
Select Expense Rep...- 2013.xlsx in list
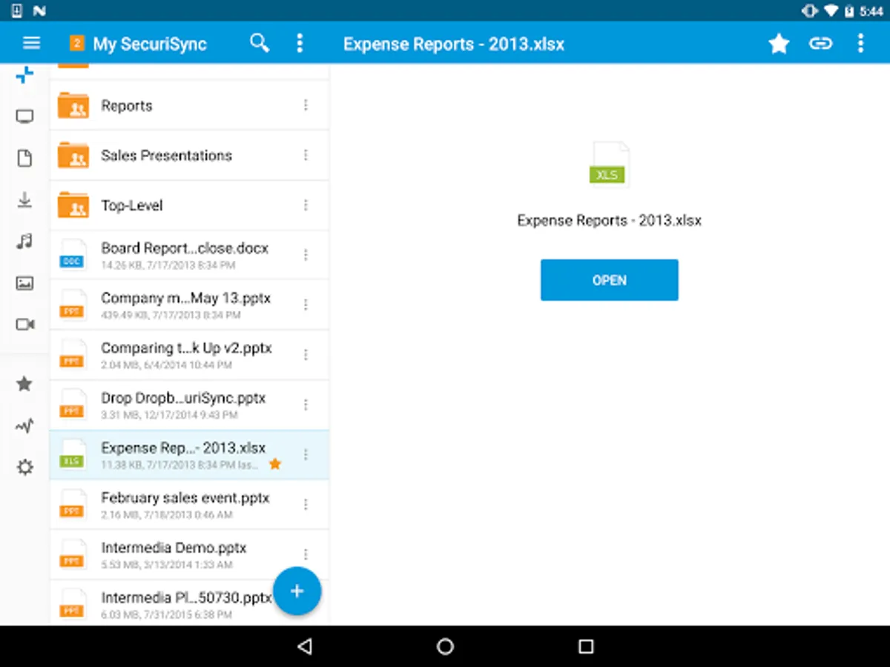(189, 455)
